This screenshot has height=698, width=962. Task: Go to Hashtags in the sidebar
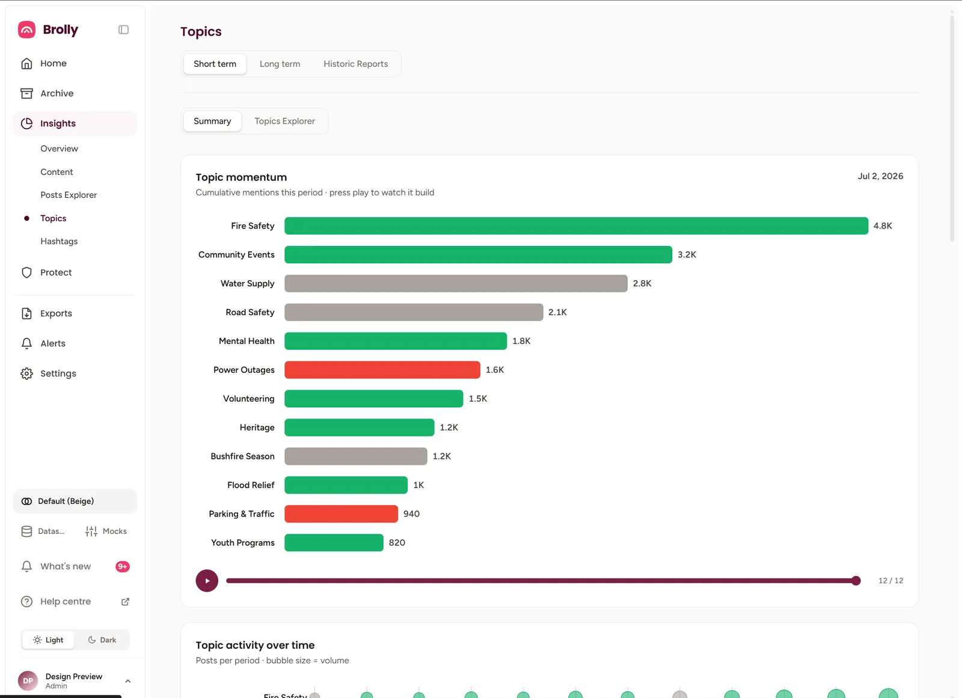[59, 241]
